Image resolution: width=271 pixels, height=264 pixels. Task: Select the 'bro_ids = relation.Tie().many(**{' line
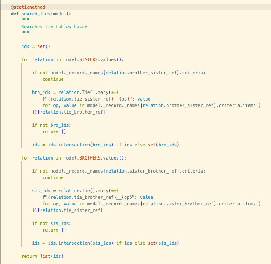coord(75,92)
